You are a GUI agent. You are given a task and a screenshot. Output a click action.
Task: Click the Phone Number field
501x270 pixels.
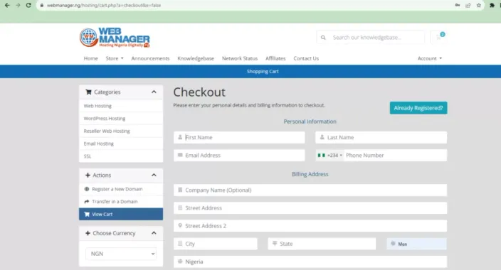tap(396, 156)
